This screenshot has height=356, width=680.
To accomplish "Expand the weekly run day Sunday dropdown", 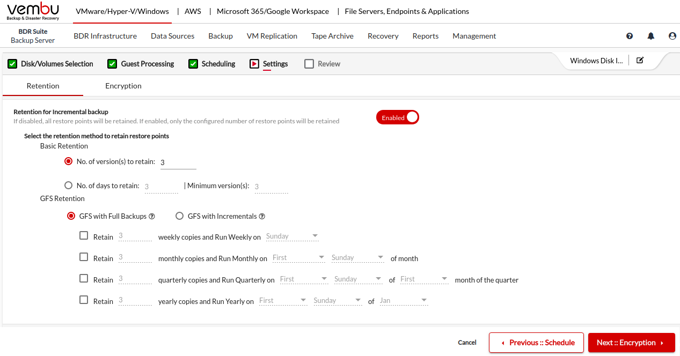I will click(292, 236).
